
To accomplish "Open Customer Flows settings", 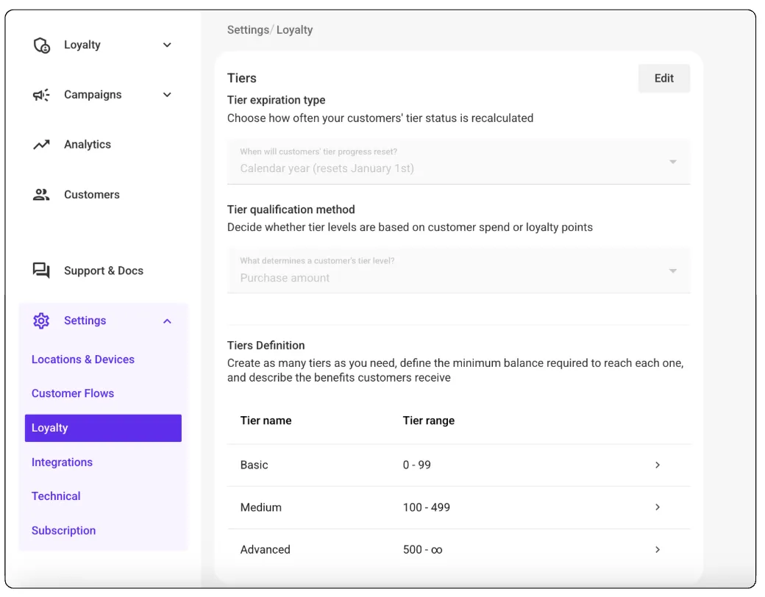I will pyautogui.click(x=73, y=393).
